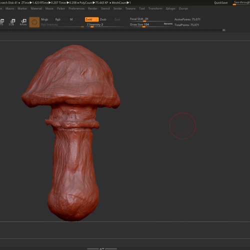
Task: Adjust the See-through slider
Action: (241, 2)
